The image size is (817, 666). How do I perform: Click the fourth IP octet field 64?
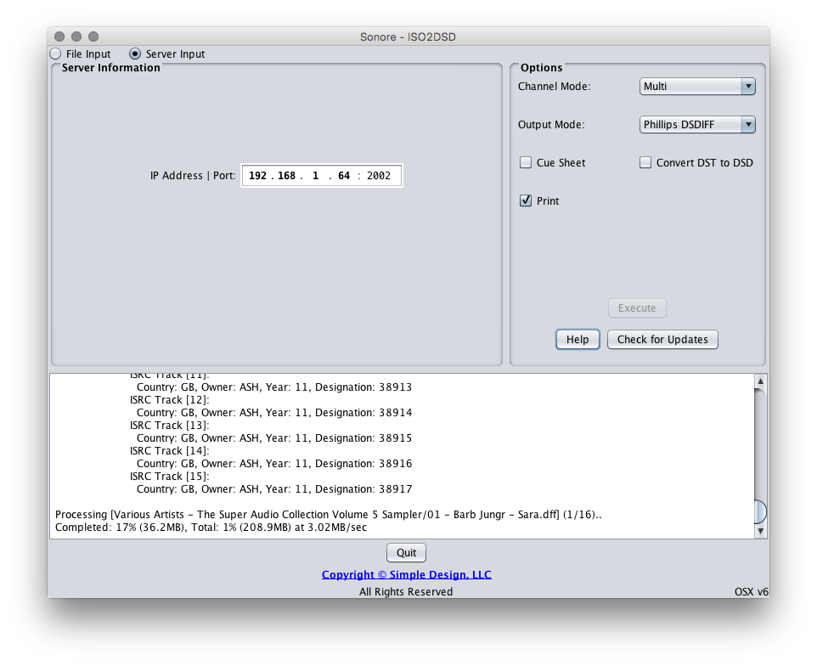point(344,176)
